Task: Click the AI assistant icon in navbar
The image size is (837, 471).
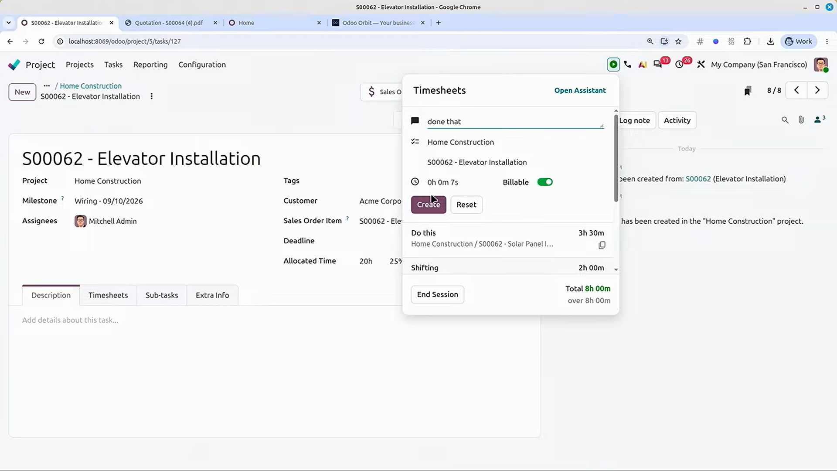Action: (x=643, y=65)
